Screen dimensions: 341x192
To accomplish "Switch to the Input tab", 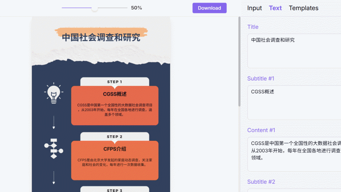I will click(x=254, y=8).
